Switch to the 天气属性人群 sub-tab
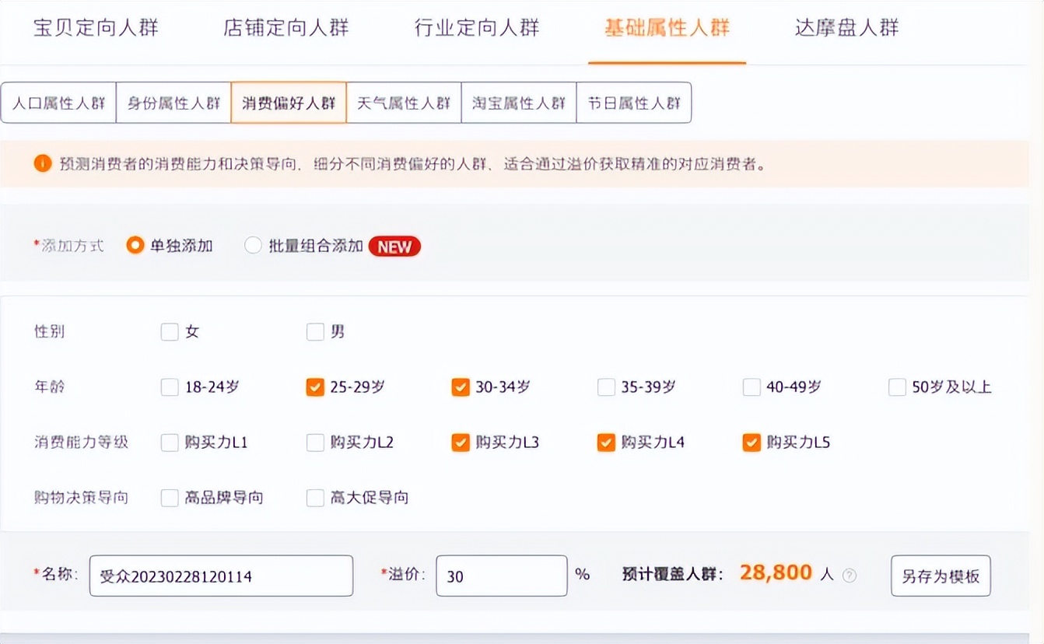 click(x=404, y=102)
